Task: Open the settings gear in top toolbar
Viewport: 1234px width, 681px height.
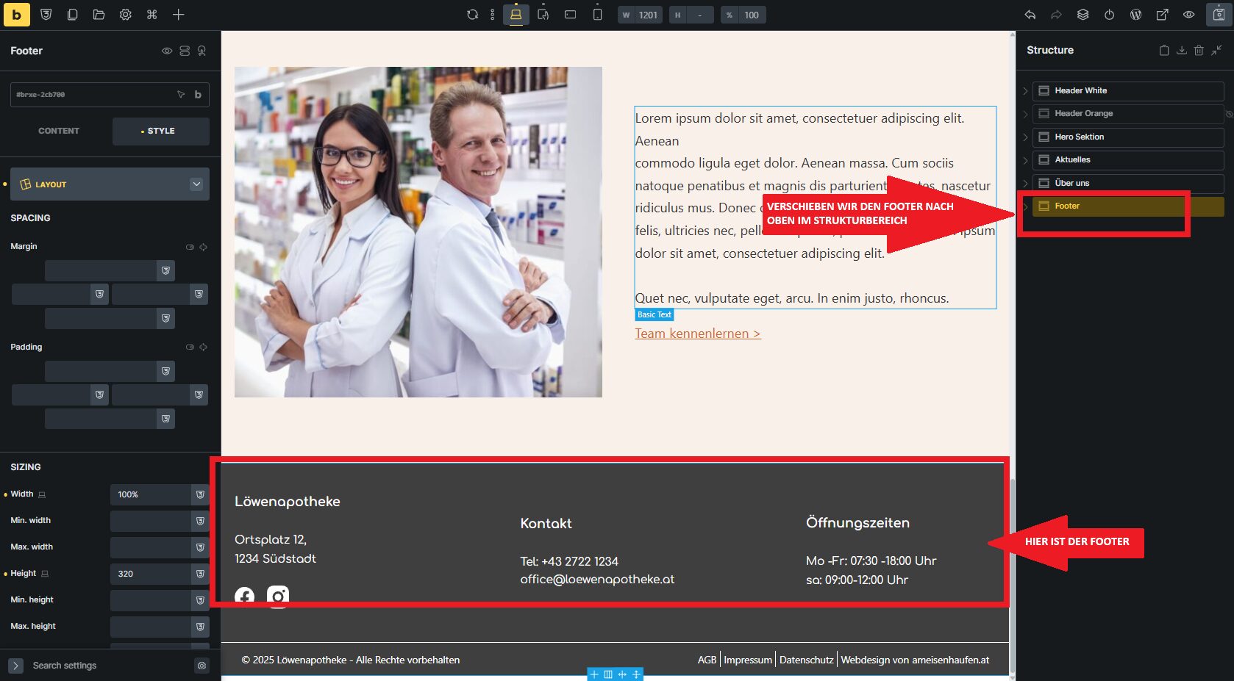Action: 126,15
